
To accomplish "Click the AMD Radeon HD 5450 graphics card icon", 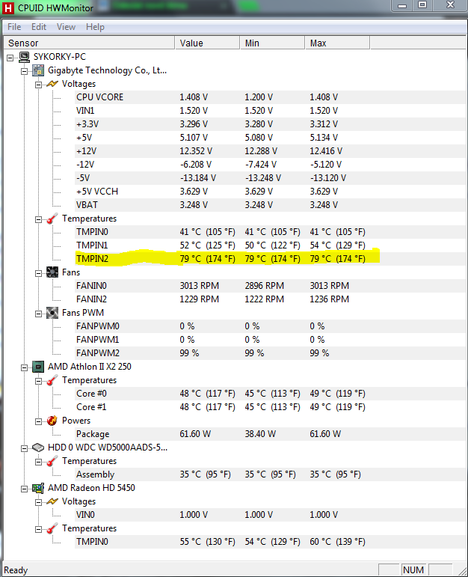I will [x=38, y=488].
